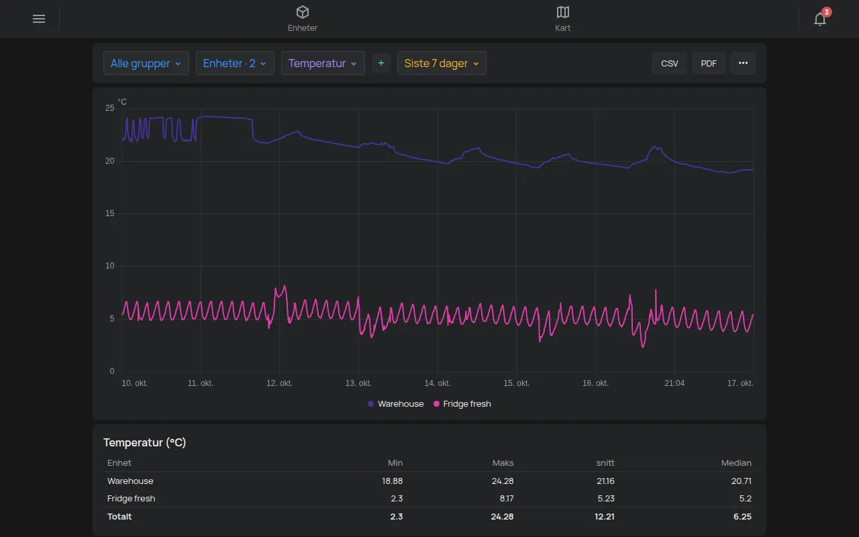Toggle Fridge fresh series in legend
859x537 pixels.
pos(462,404)
